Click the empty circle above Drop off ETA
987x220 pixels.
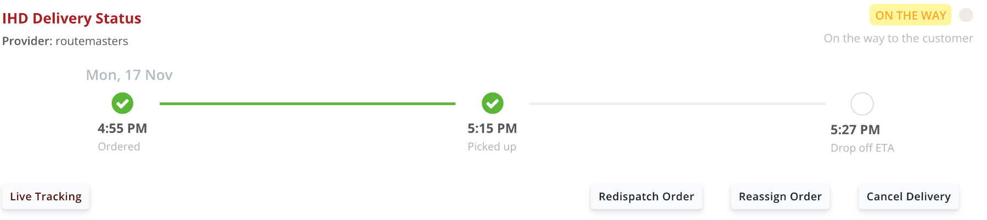pyautogui.click(x=862, y=104)
